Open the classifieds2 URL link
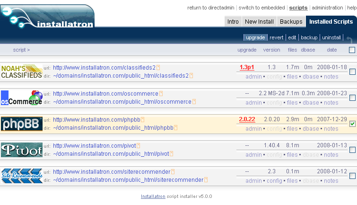Screen dimensions: 357x205 104,68
